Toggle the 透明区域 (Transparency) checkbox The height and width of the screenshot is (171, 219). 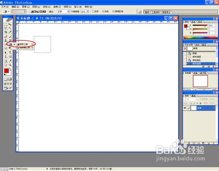(113, 11)
